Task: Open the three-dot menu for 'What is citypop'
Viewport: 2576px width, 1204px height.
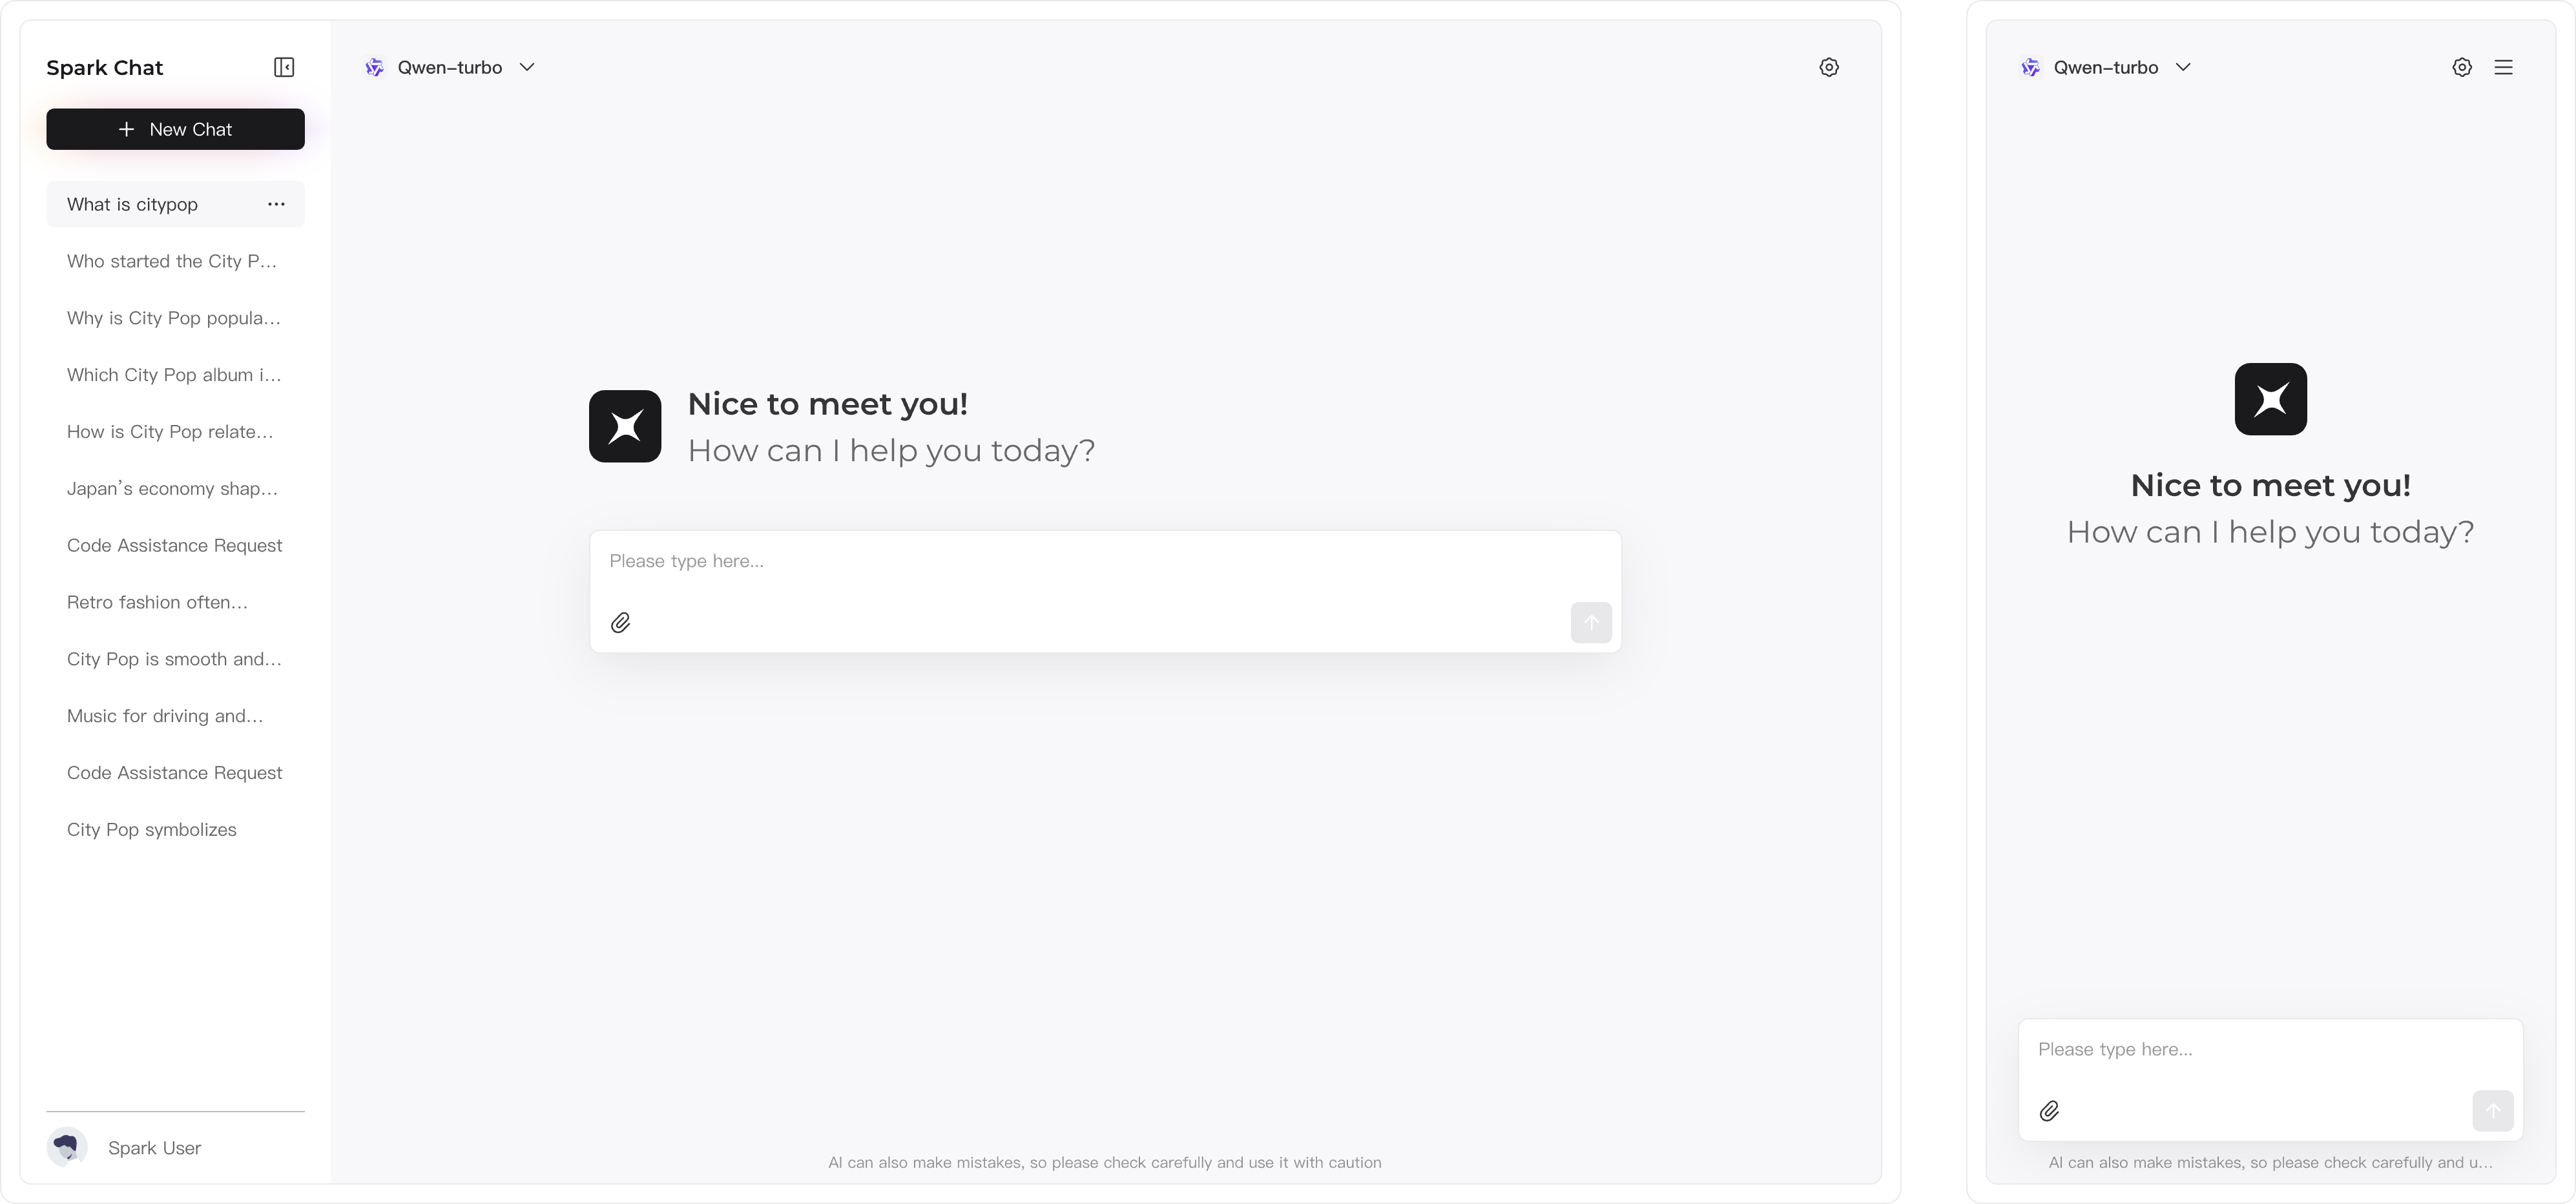Action: (x=276, y=204)
